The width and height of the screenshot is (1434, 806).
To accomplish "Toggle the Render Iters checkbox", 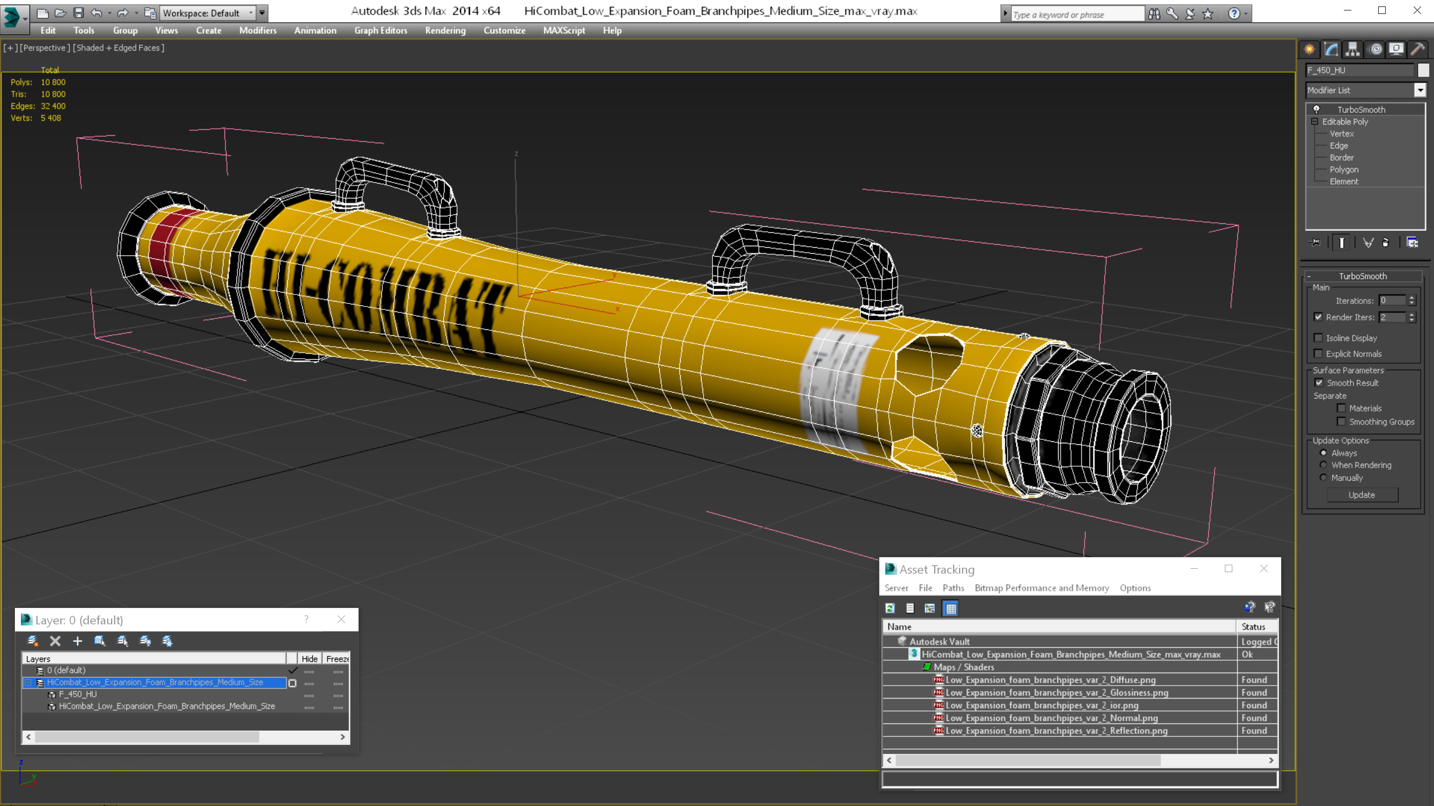I will [x=1317, y=317].
